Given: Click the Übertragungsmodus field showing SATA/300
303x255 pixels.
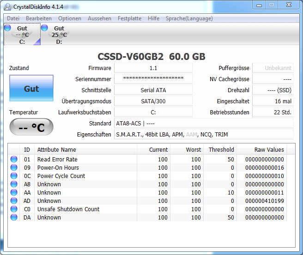Looking at the screenshot, I should point(153,101).
